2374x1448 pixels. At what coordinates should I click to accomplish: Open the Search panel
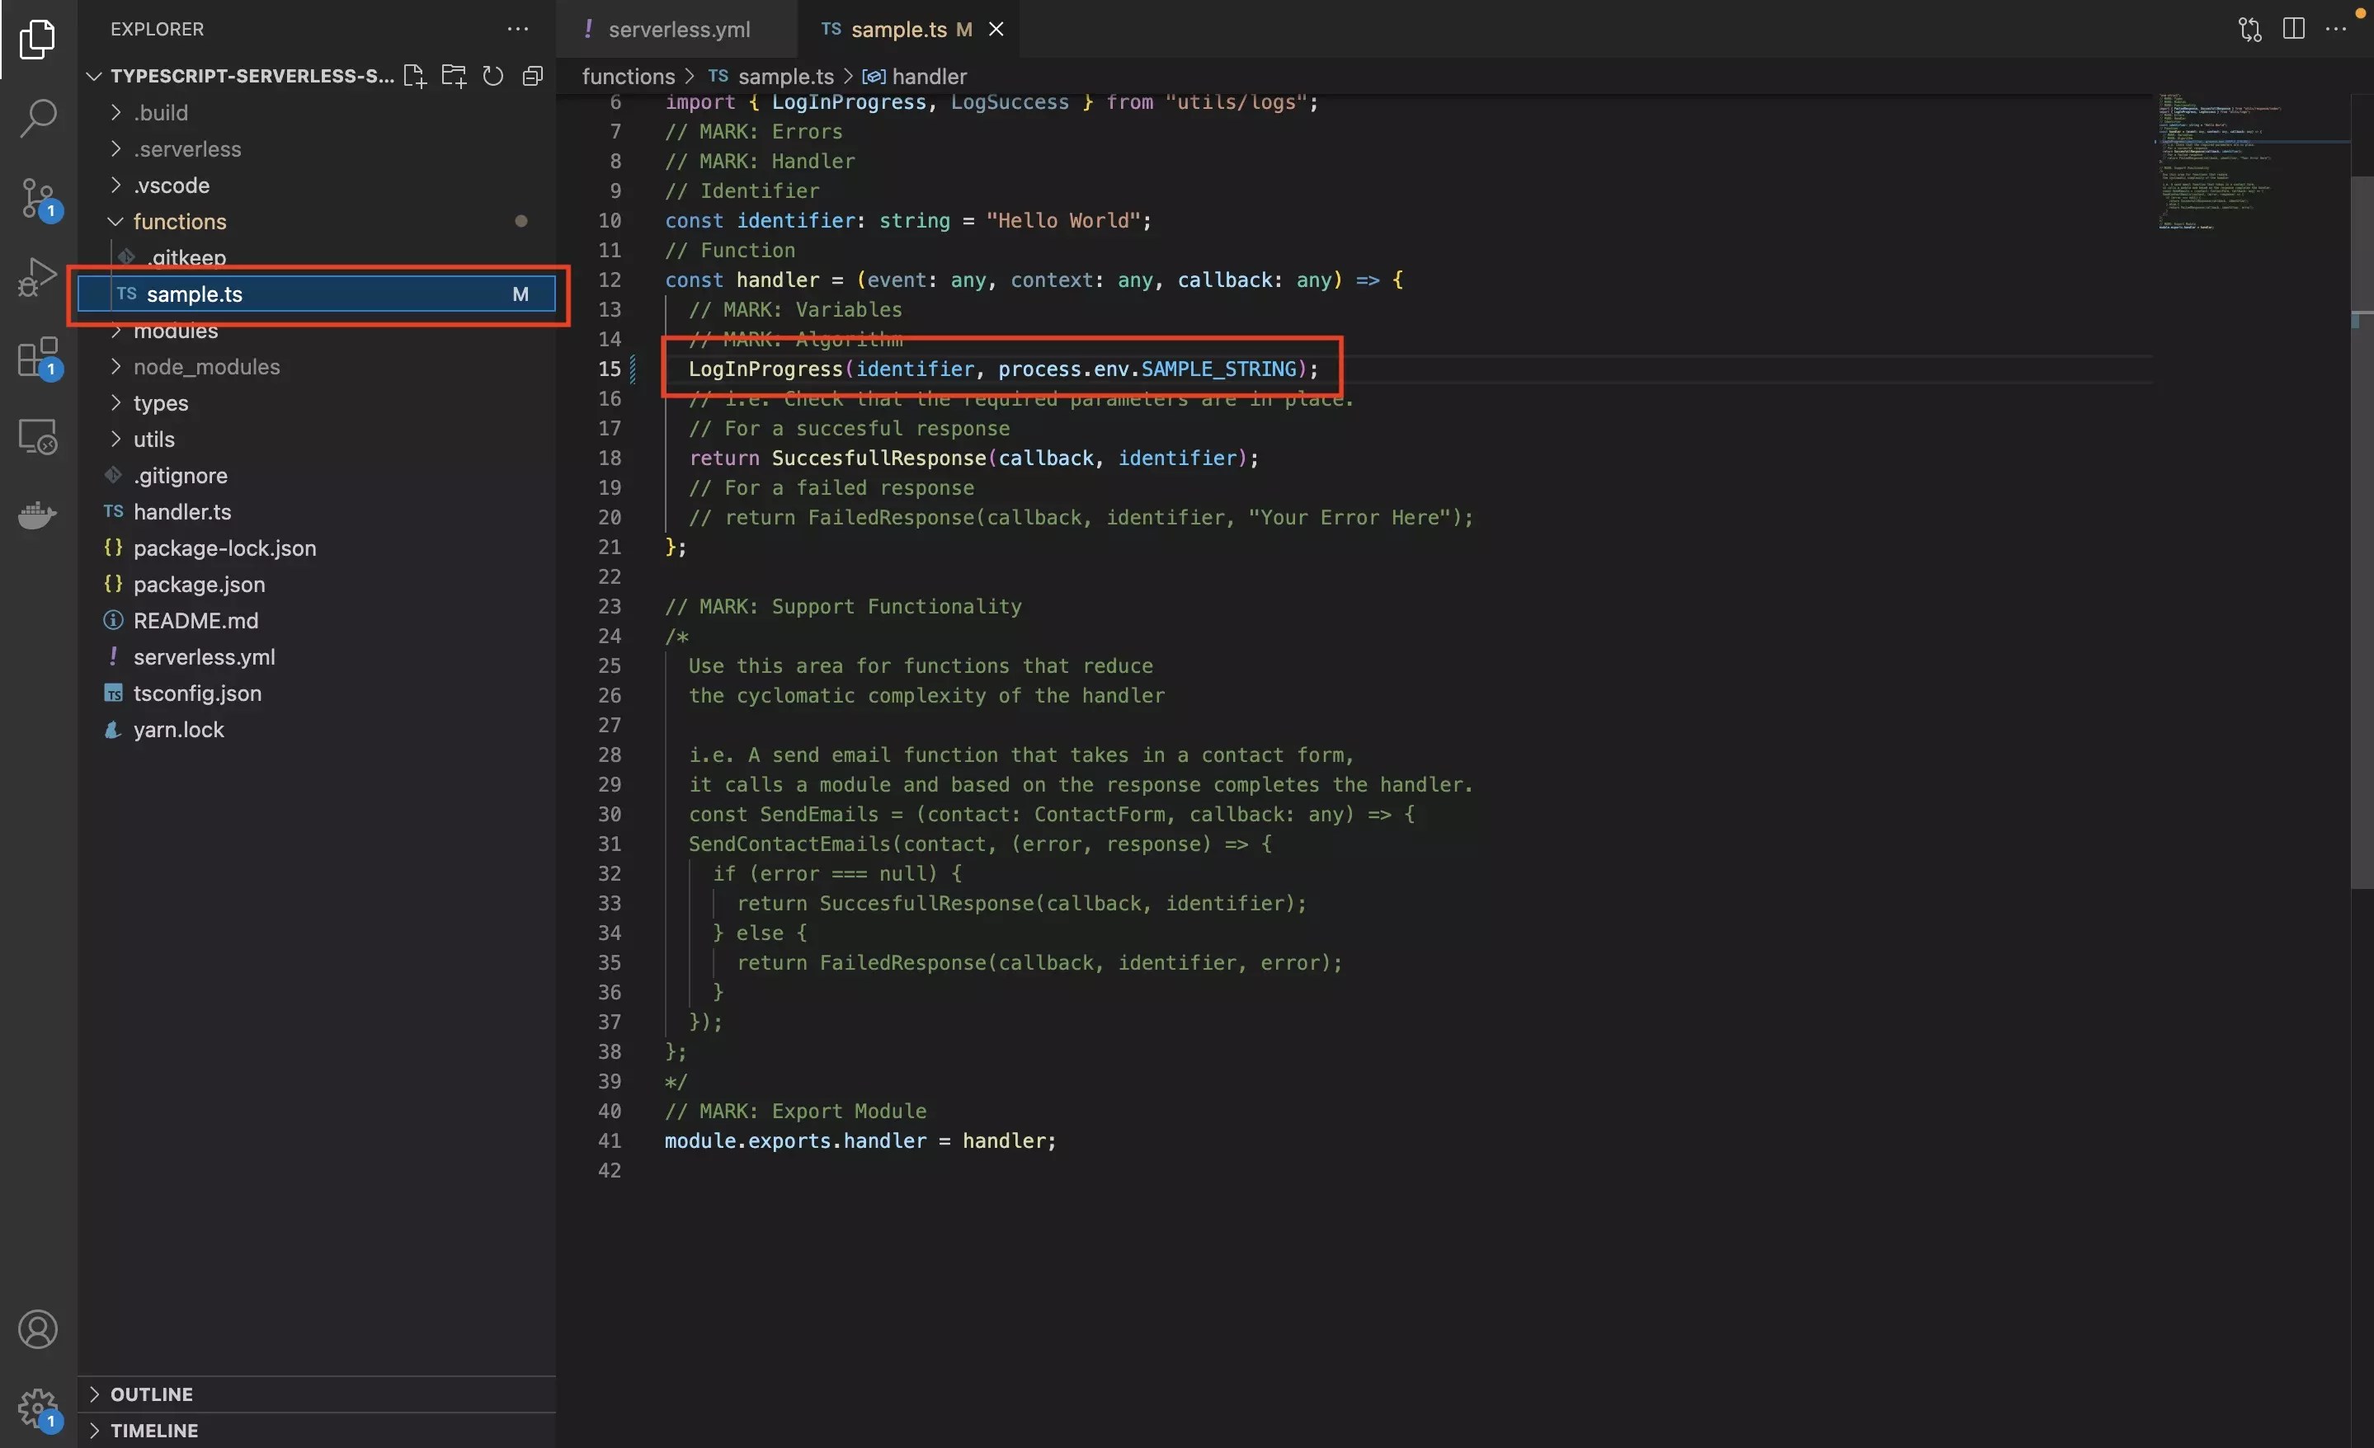pyautogui.click(x=38, y=116)
